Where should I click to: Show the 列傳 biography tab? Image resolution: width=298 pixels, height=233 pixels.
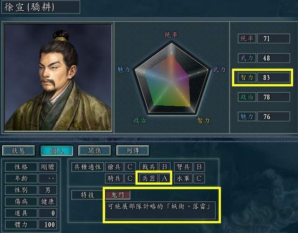coord(133,151)
